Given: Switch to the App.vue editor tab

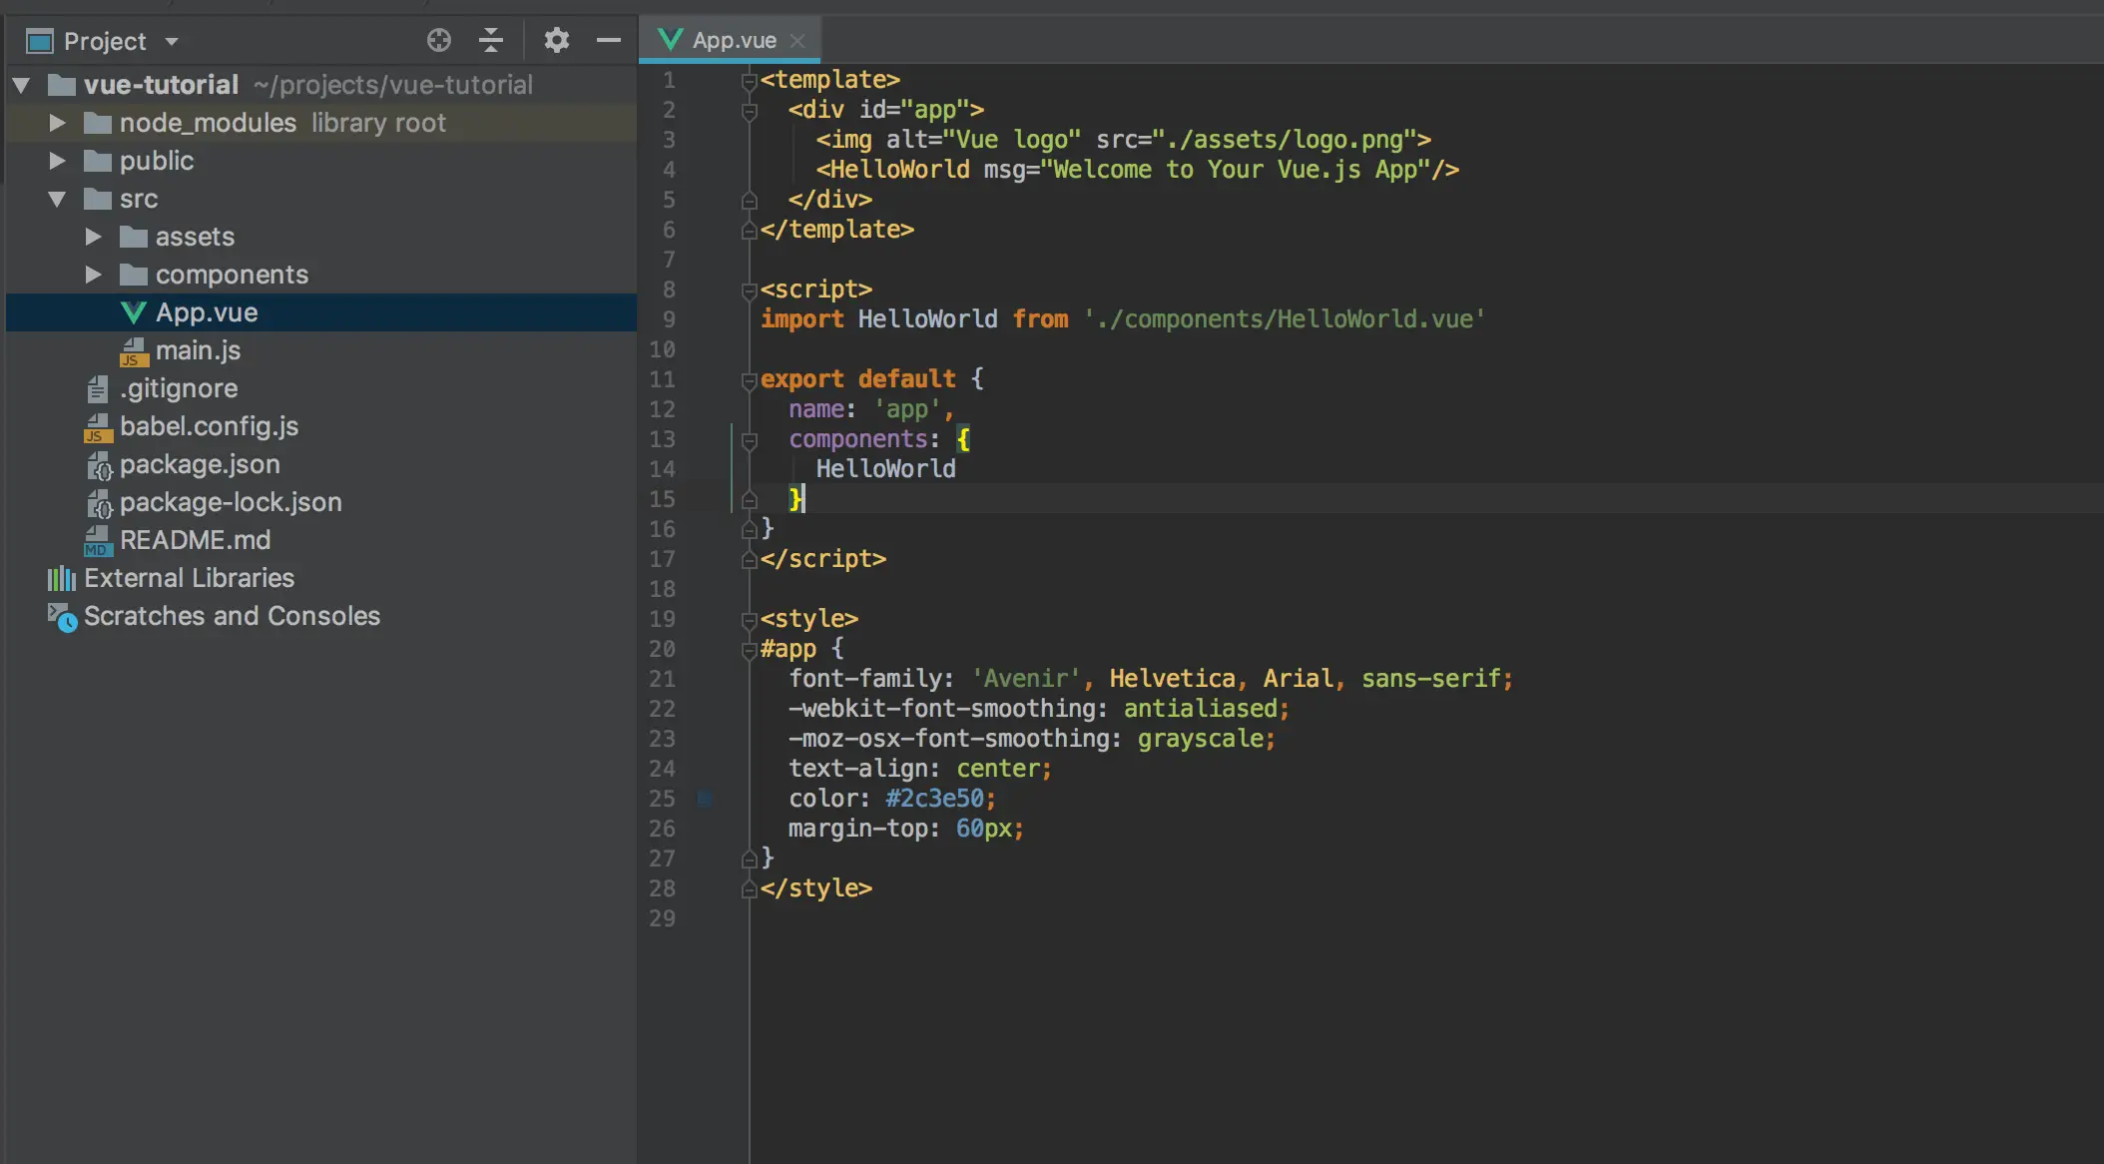Looking at the screenshot, I should [733, 40].
